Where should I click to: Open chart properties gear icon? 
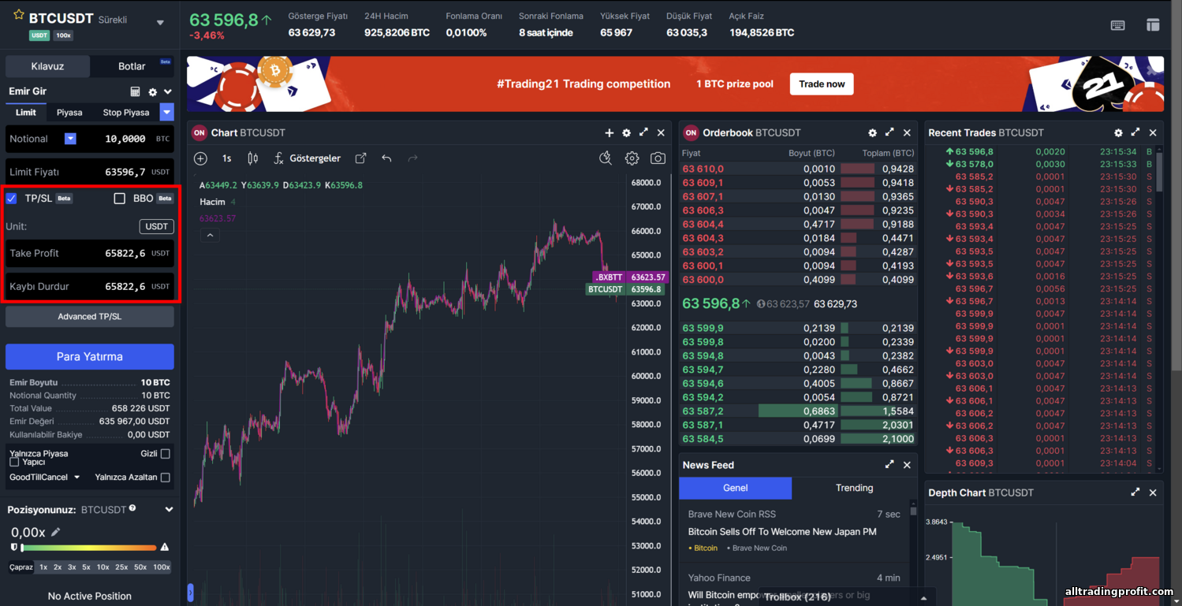click(632, 158)
